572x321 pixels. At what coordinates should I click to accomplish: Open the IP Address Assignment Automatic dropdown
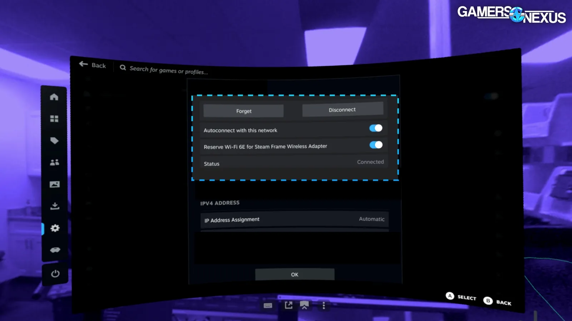pos(295,219)
